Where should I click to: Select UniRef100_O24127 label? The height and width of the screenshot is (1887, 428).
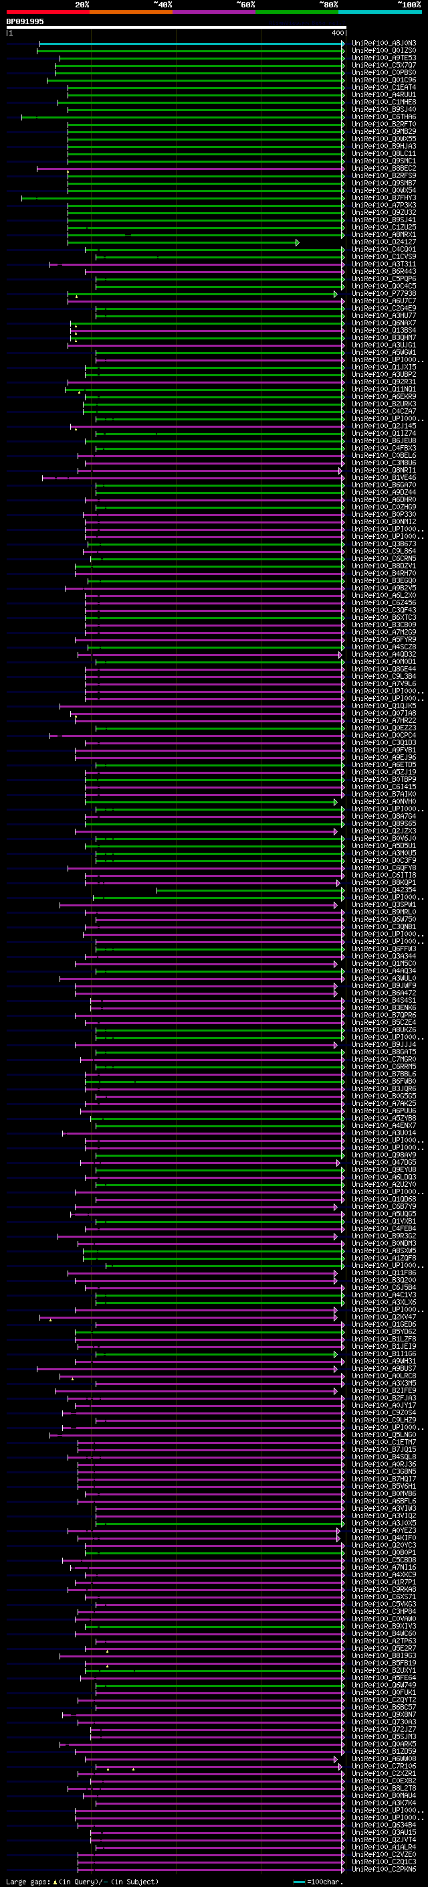tap(384, 242)
